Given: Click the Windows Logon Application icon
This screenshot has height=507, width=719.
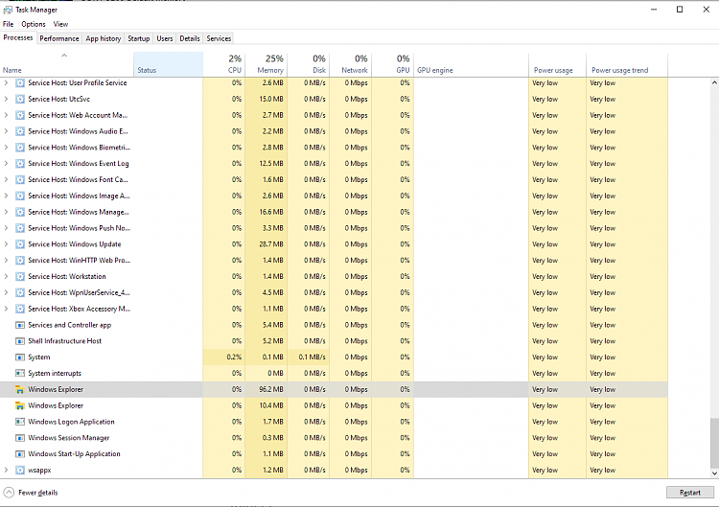Looking at the screenshot, I should pyautogui.click(x=20, y=422).
